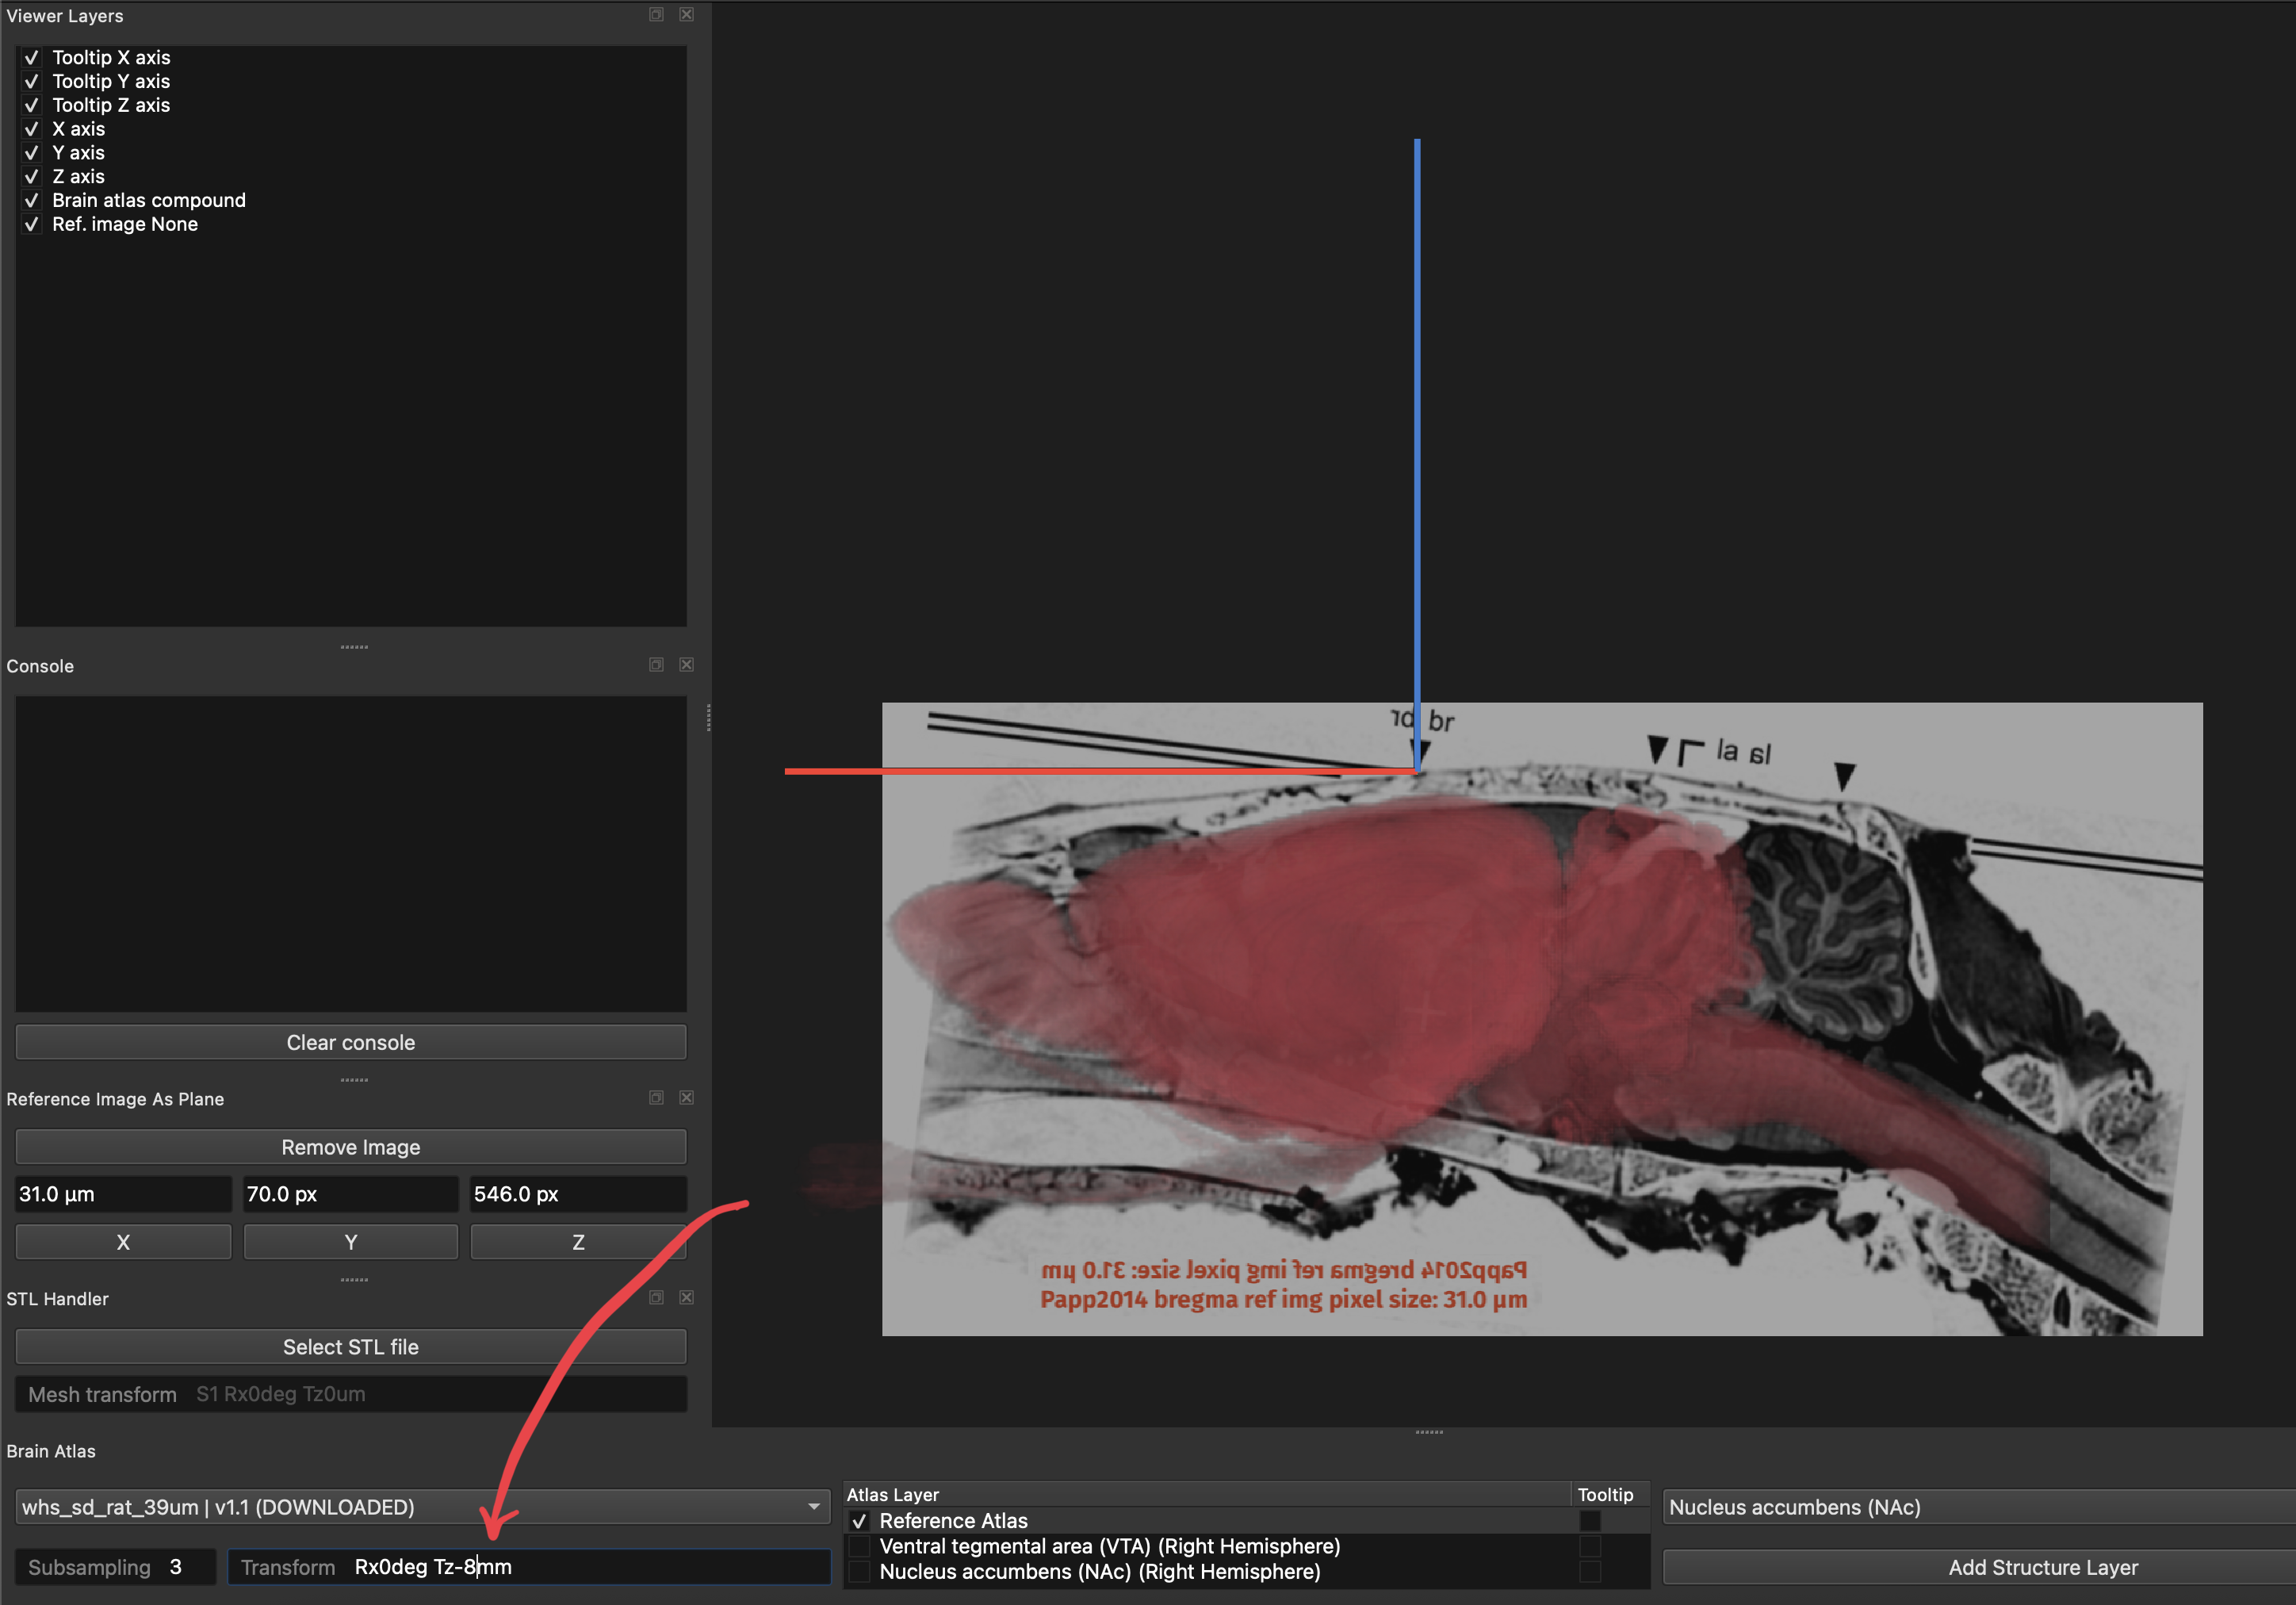The height and width of the screenshot is (1605, 2296).
Task: Close the STL Handler panel
Action: click(686, 1298)
